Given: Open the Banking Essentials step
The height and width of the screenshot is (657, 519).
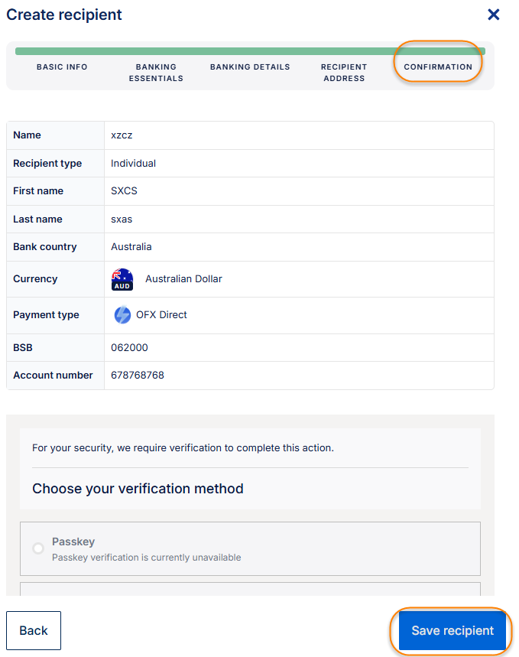Looking at the screenshot, I should [x=156, y=73].
